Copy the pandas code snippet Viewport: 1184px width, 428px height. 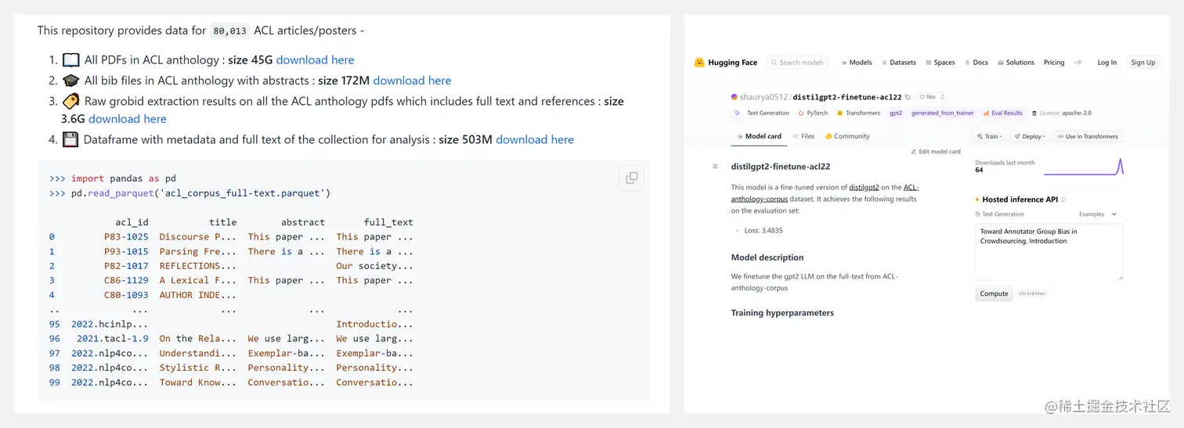click(x=631, y=178)
